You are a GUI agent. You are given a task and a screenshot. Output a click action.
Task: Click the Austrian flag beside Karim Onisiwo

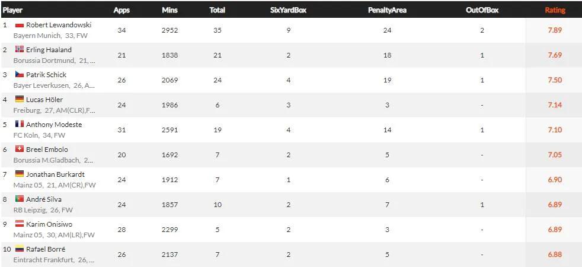coord(20,224)
